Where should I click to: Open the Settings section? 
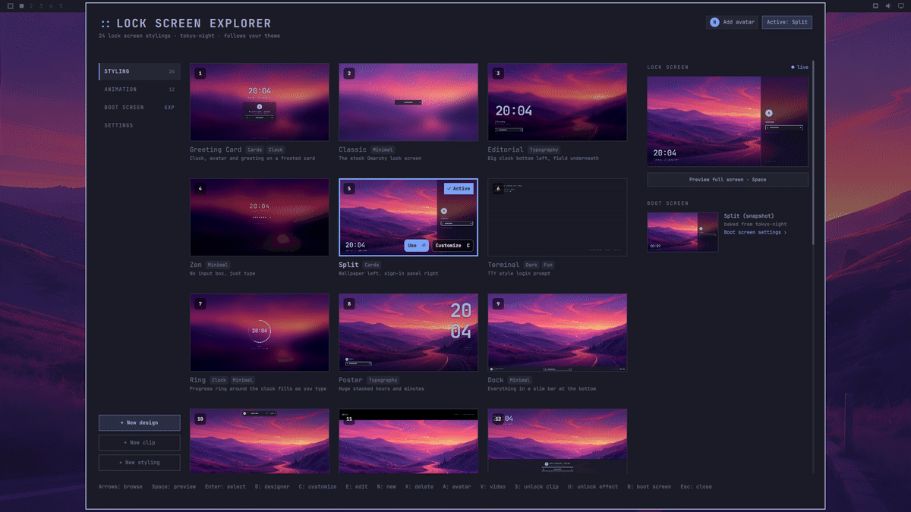[140, 126]
